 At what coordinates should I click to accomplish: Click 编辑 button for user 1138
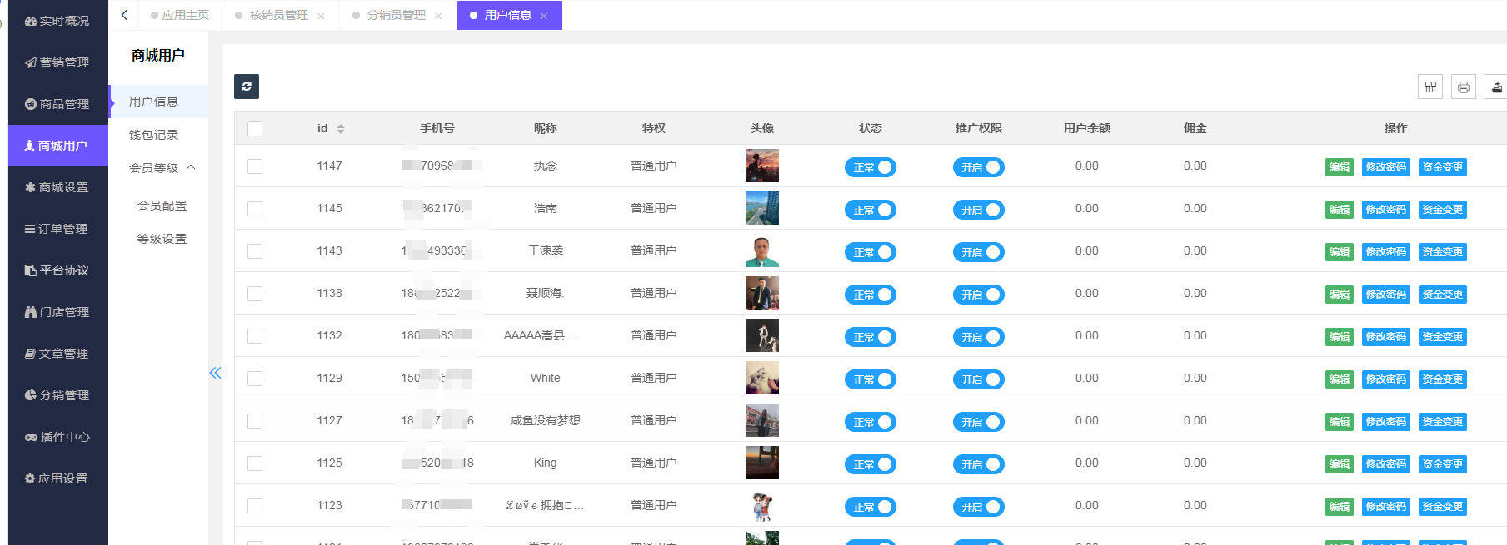1340,295
